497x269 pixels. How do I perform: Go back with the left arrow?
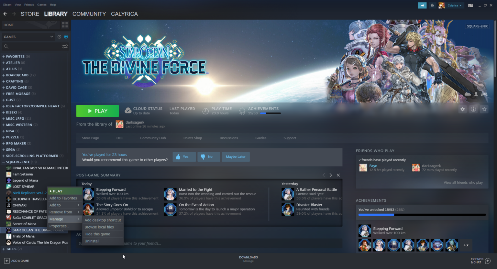click(x=5, y=14)
